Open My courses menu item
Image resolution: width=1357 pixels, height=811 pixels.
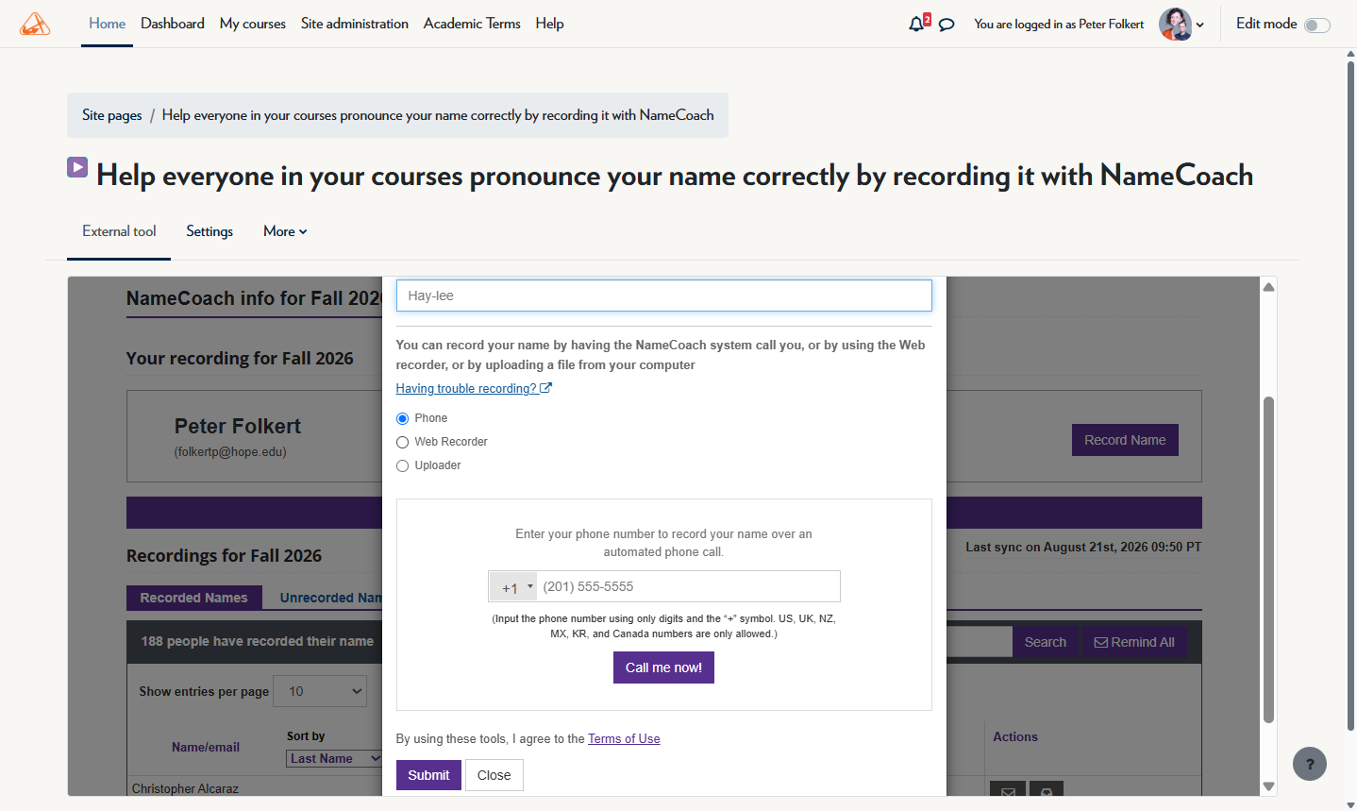pos(253,24)
